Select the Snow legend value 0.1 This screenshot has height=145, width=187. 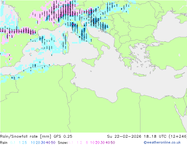click(x=70, y=143)
